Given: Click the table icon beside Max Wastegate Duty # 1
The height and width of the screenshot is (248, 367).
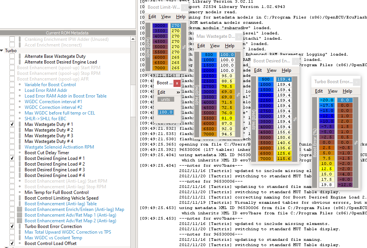Looking at the screenshot, I should click(x=20, y=124).
